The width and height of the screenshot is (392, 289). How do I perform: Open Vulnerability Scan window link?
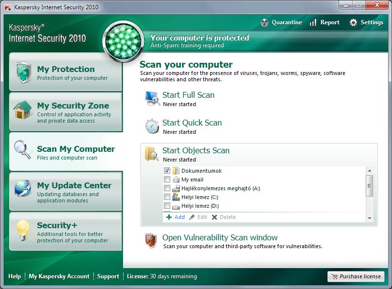pos(220,237)
